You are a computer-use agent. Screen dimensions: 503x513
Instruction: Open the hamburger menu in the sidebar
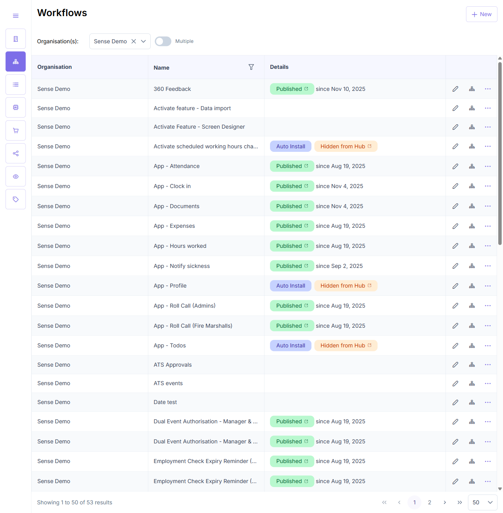pyautogui.click(x=16, y=16)
